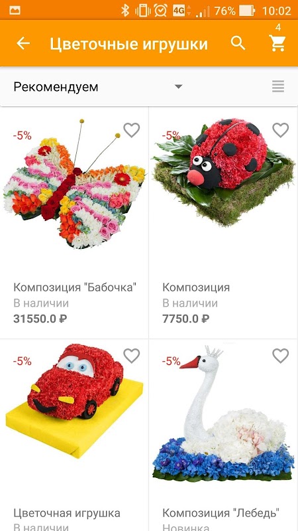Toggle heart on the red car toy

[x=131, y=356]
